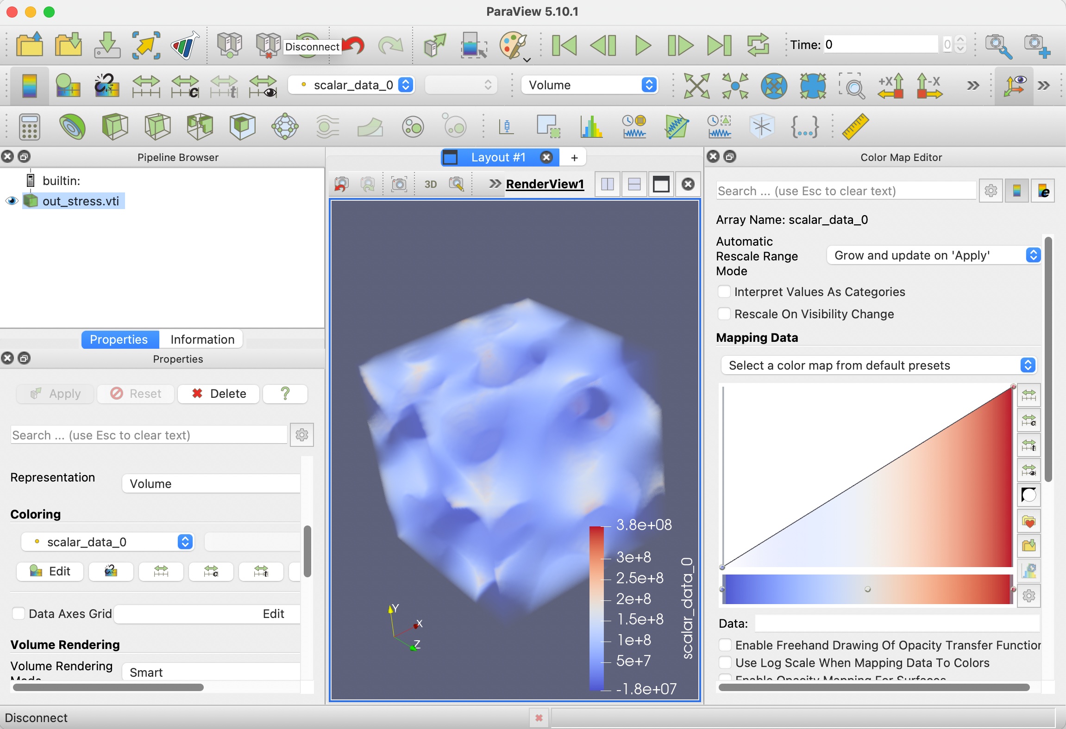Open the Automatic Rescale Range Mode dropdown
The width and height of the screenshot is (1066, 729).
(934, 255)
